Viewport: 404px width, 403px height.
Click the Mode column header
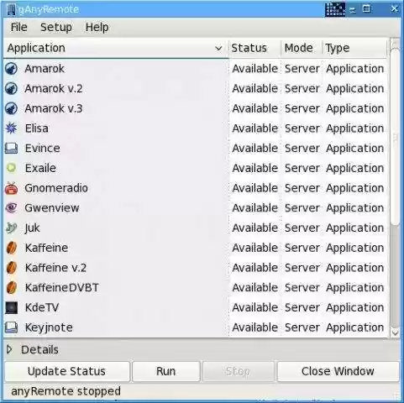tap(302, 48)
